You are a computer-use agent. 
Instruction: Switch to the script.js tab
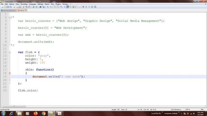pyautogui.click(x=22, y=11)
